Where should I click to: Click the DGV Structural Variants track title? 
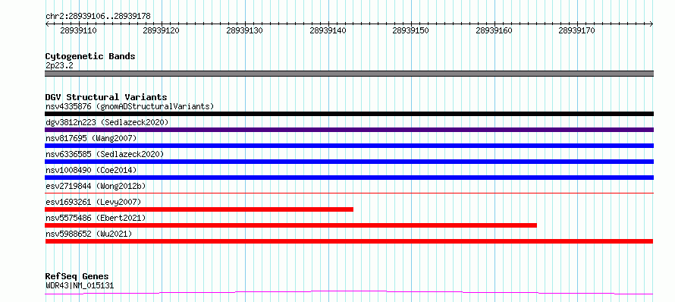pos(106,97)
